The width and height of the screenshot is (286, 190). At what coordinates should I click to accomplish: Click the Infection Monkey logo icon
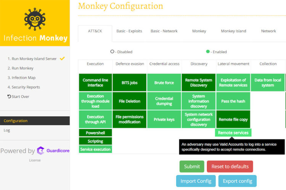(x=35, y=19)
